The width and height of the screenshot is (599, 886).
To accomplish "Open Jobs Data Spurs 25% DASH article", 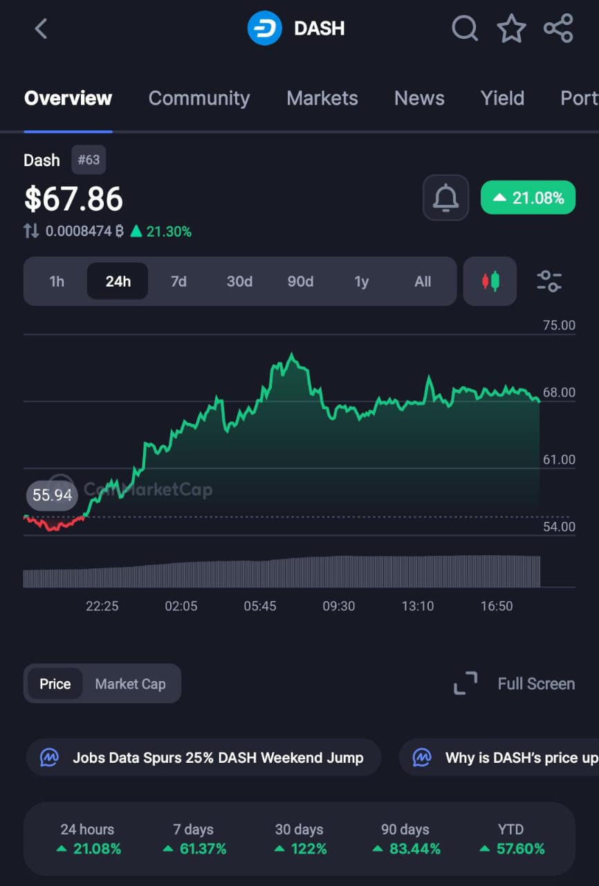I will pyautogui.click(x=204, y=757).
